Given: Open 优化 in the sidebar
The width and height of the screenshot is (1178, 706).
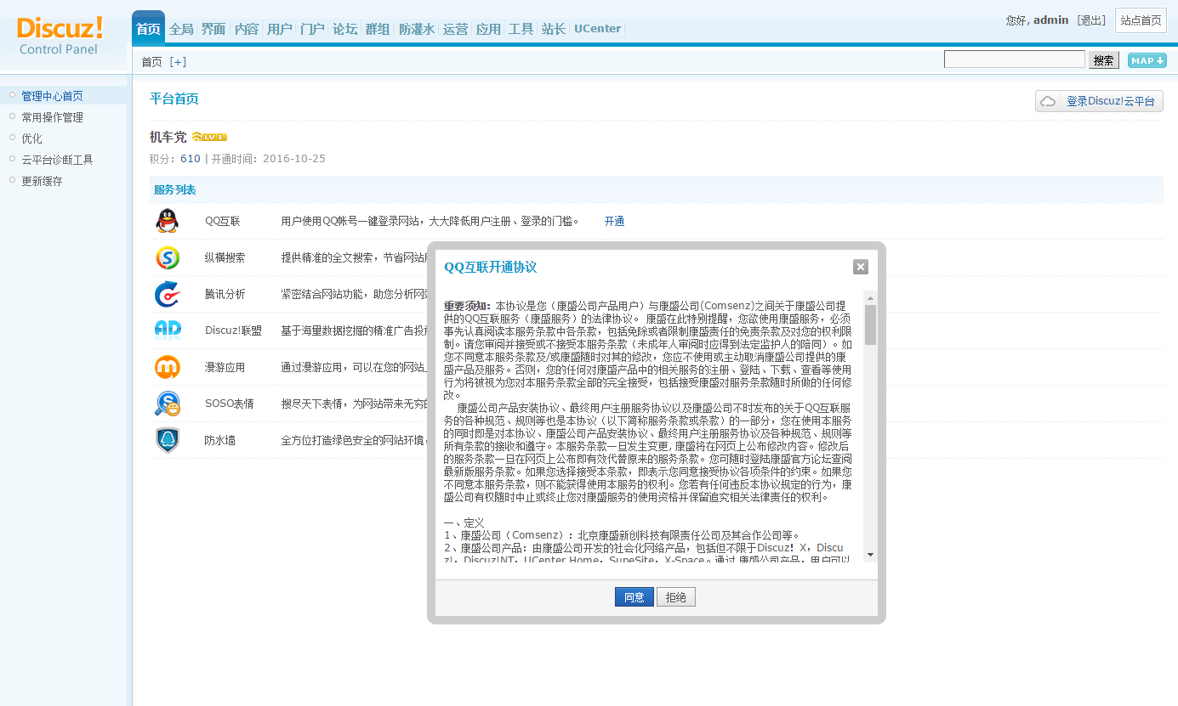Looking at the screenshot, I should (x=31, y=138).
